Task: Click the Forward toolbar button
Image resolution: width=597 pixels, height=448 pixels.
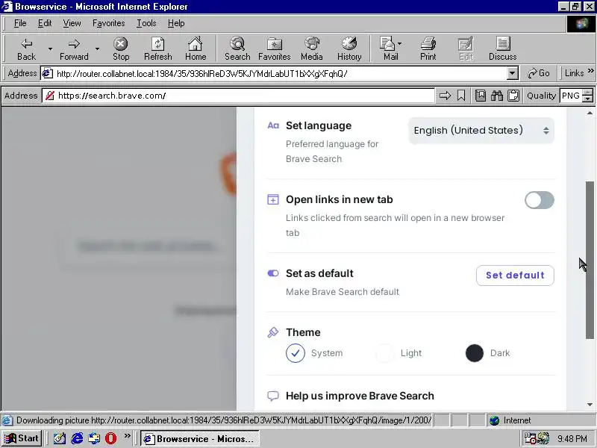Action: 74,49
